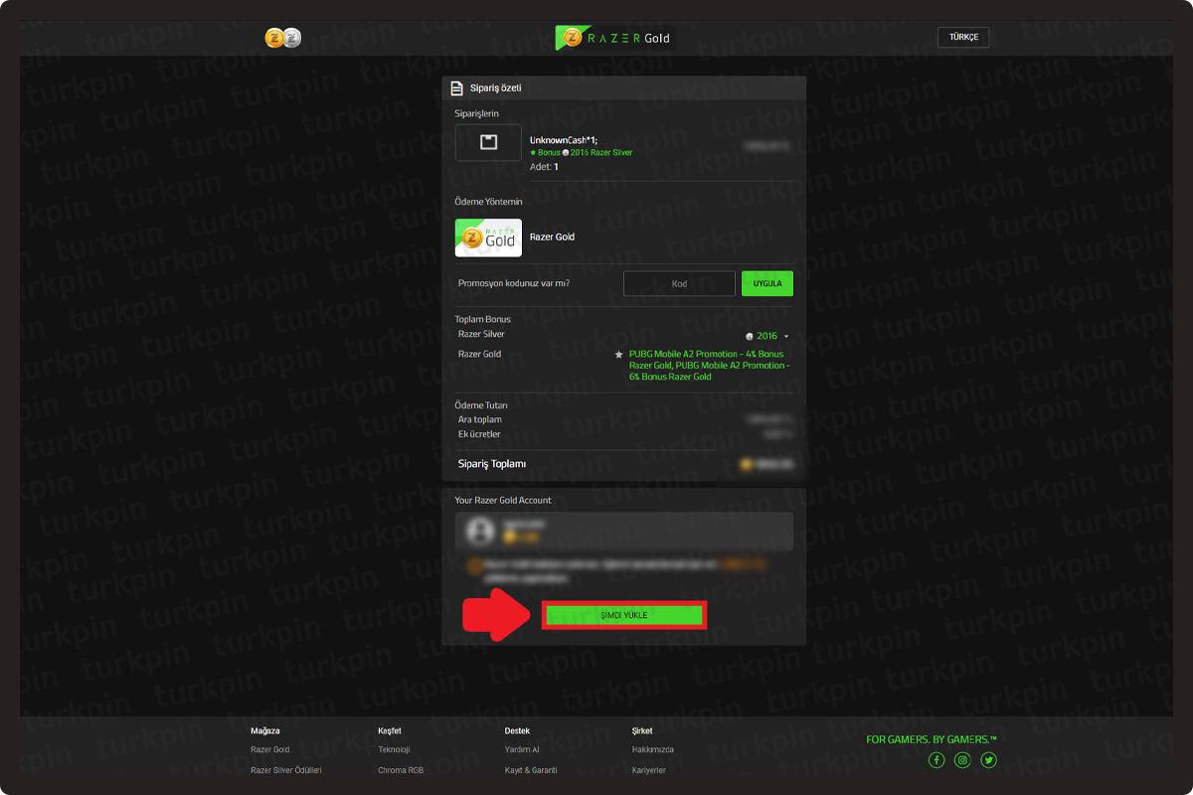Viewport: 1193px width, 795px height.
Task: Click the blurred account avatar icon
Action: coord(480,532)
